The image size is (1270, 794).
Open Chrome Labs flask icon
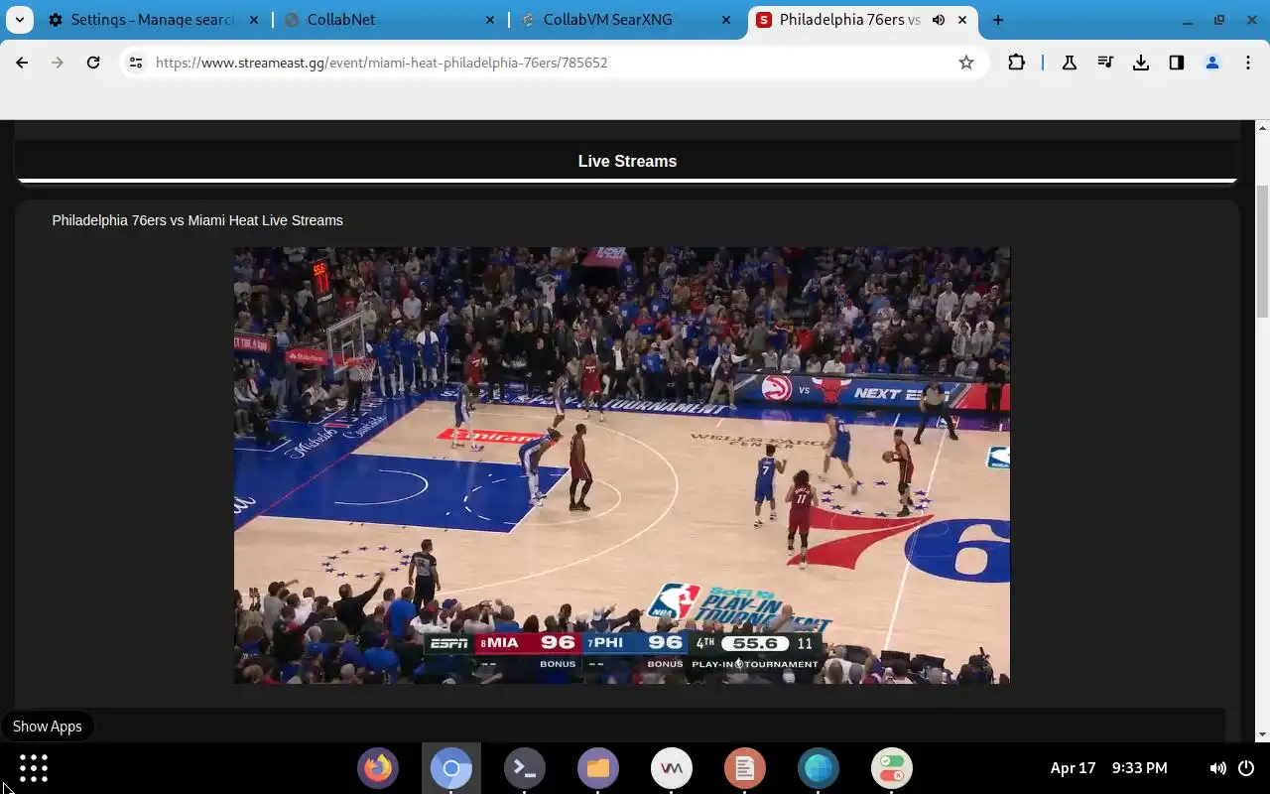(1070, 63)
